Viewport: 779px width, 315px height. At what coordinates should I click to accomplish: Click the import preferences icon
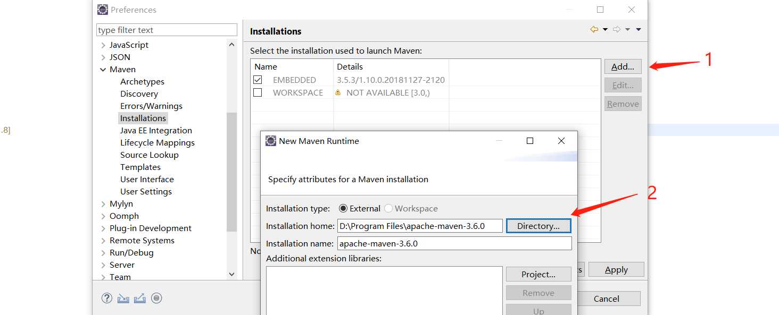coord(123,298)
